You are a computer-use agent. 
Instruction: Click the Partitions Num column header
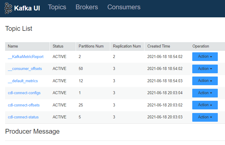coord(91,46)
